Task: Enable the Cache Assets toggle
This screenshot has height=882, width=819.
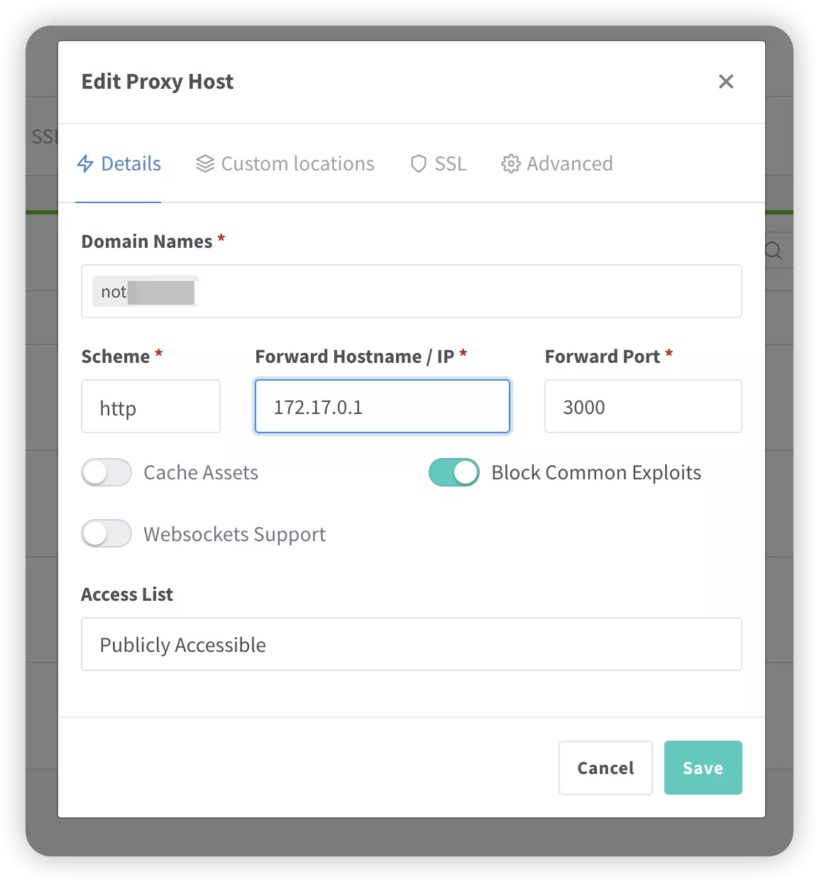Action: click(106, 472)
